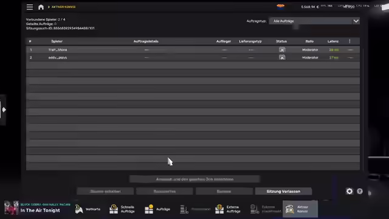
Task: Click the Aktiver Konvoi truck icon
Action: [289, 209]
